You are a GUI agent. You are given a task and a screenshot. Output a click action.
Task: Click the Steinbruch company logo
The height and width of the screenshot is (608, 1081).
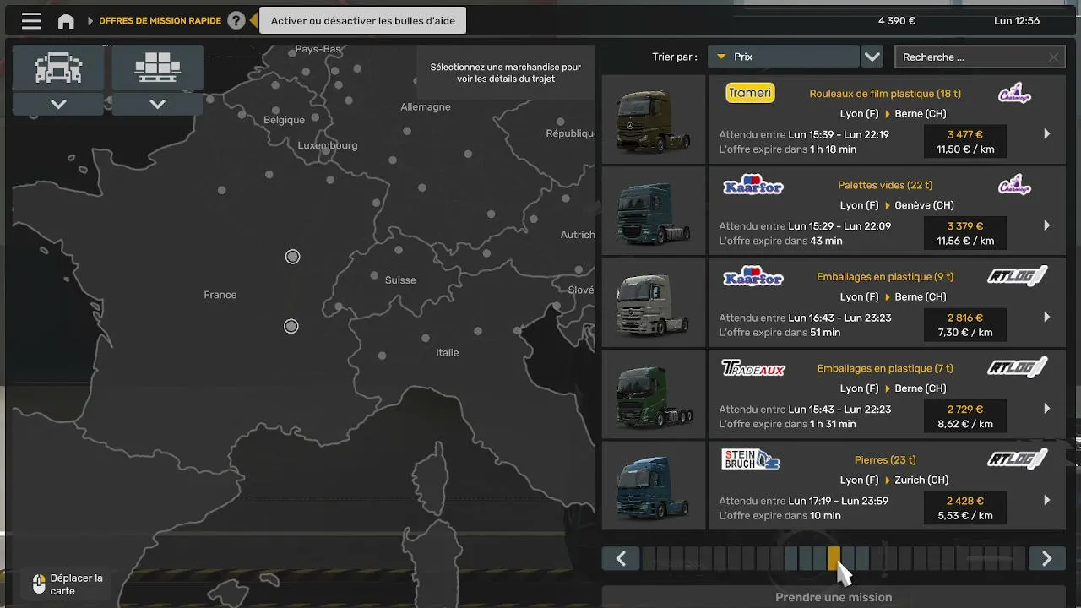coord(751,459)
